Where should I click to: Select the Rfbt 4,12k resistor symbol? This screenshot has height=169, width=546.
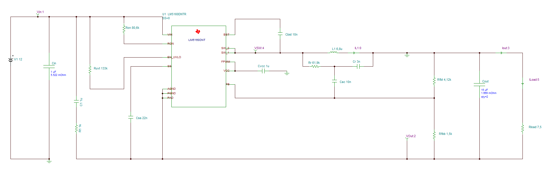coord(434,81)
